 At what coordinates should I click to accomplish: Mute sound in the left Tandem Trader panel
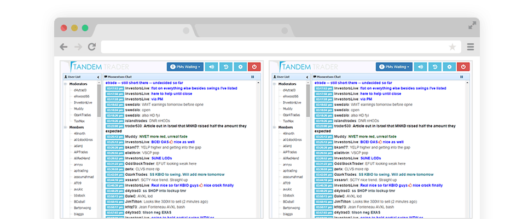point(211,67)
